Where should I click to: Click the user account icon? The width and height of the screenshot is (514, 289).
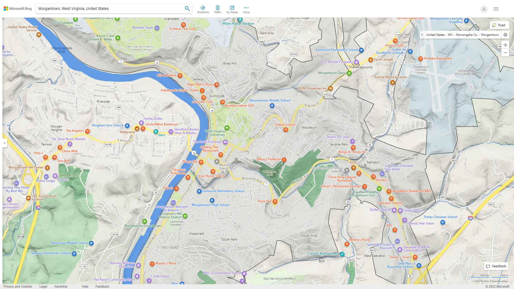483,9
